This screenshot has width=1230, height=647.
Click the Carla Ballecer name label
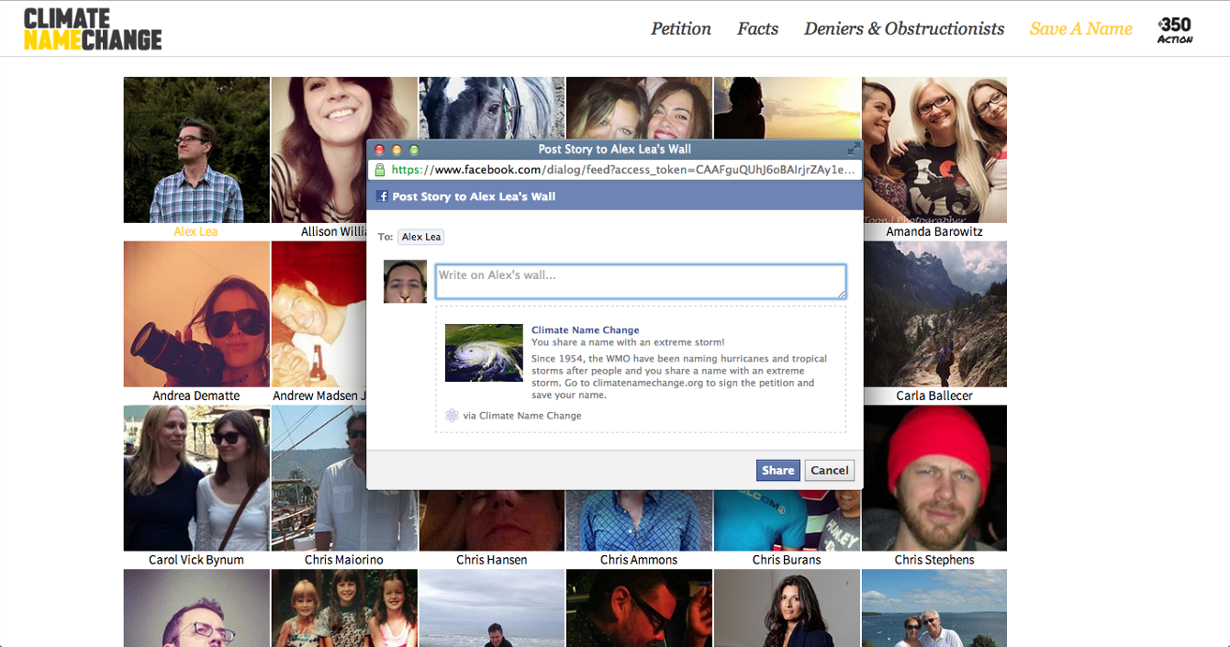click(934, 396)
